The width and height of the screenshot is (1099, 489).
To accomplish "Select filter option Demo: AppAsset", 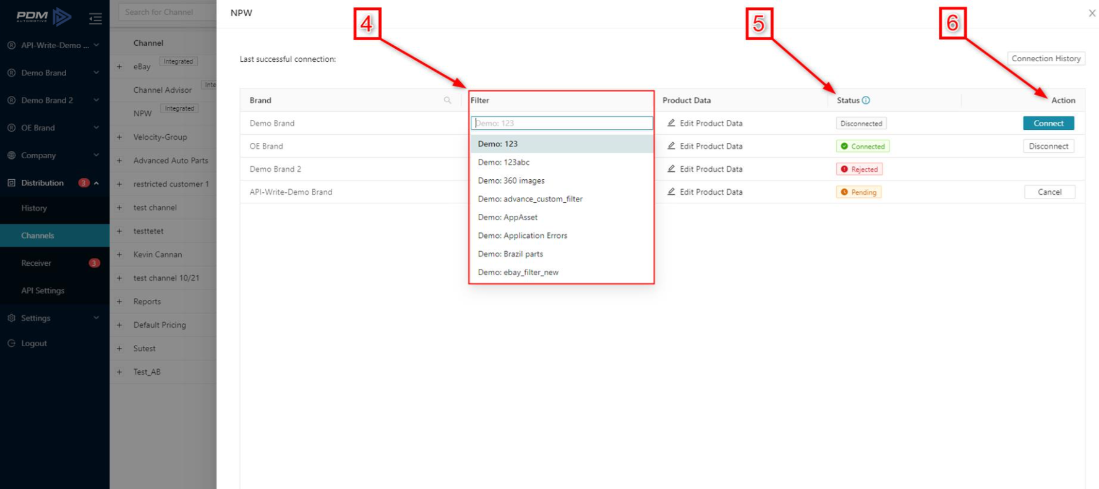I will tap(562, 217).
